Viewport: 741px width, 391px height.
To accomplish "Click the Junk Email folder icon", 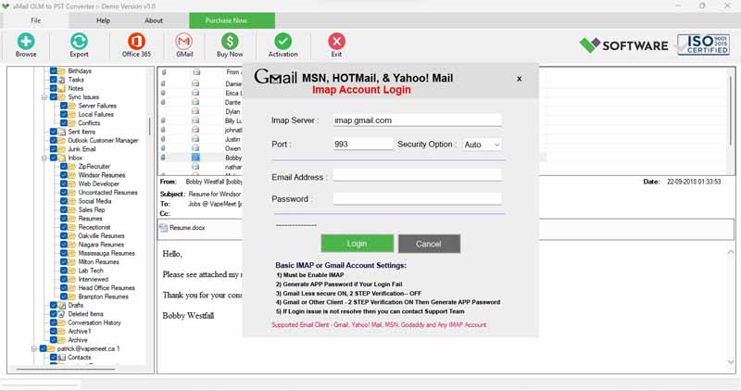I will [61, 149].
